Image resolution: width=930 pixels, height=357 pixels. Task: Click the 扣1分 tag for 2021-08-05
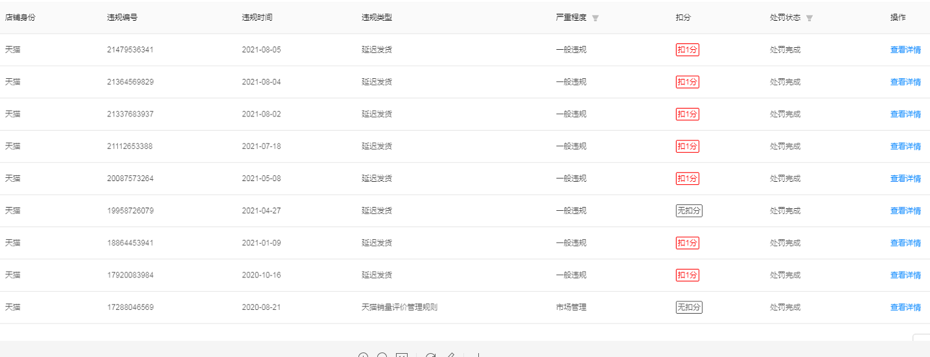[x=688, y=50]
